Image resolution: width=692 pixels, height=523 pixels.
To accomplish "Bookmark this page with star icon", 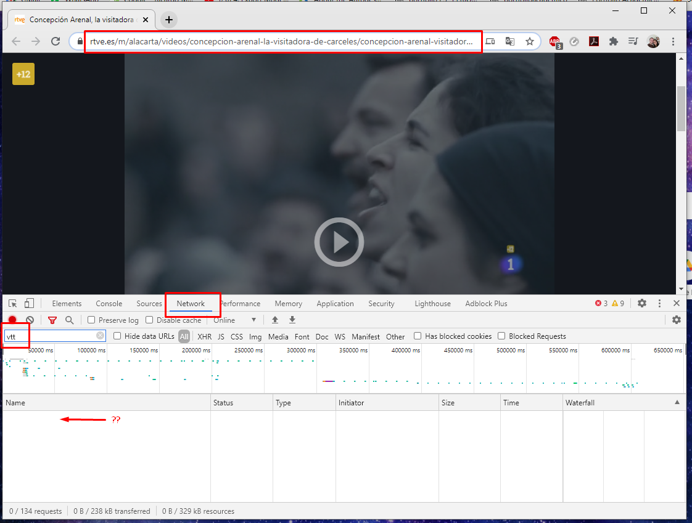I will click(x=530, y=42).
